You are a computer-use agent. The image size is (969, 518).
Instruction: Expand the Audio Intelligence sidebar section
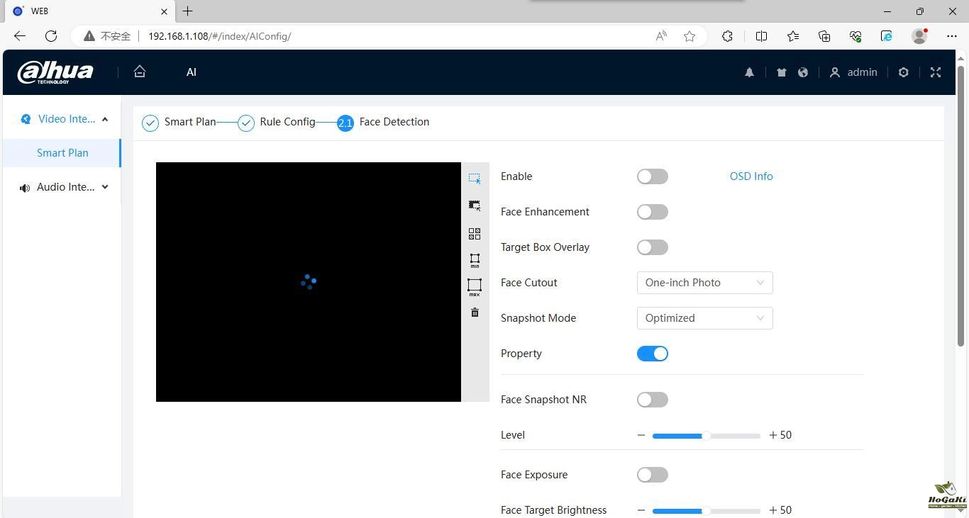point(64,187)
